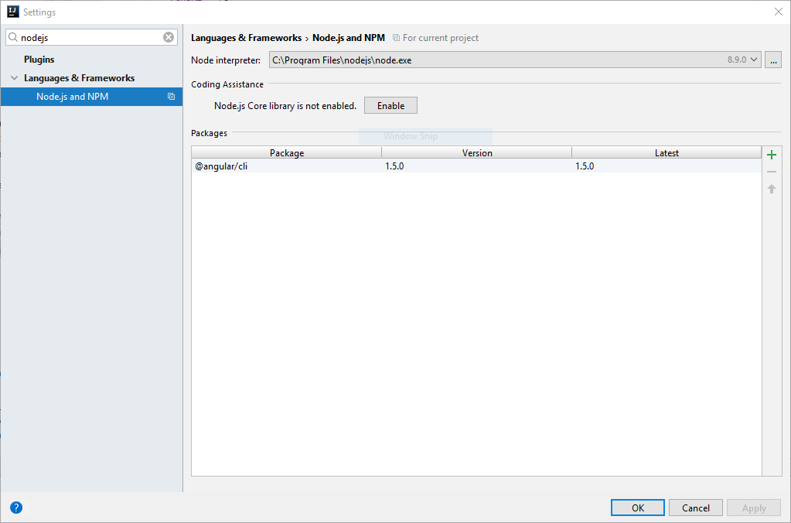Click the minus remove package icon

771,172
